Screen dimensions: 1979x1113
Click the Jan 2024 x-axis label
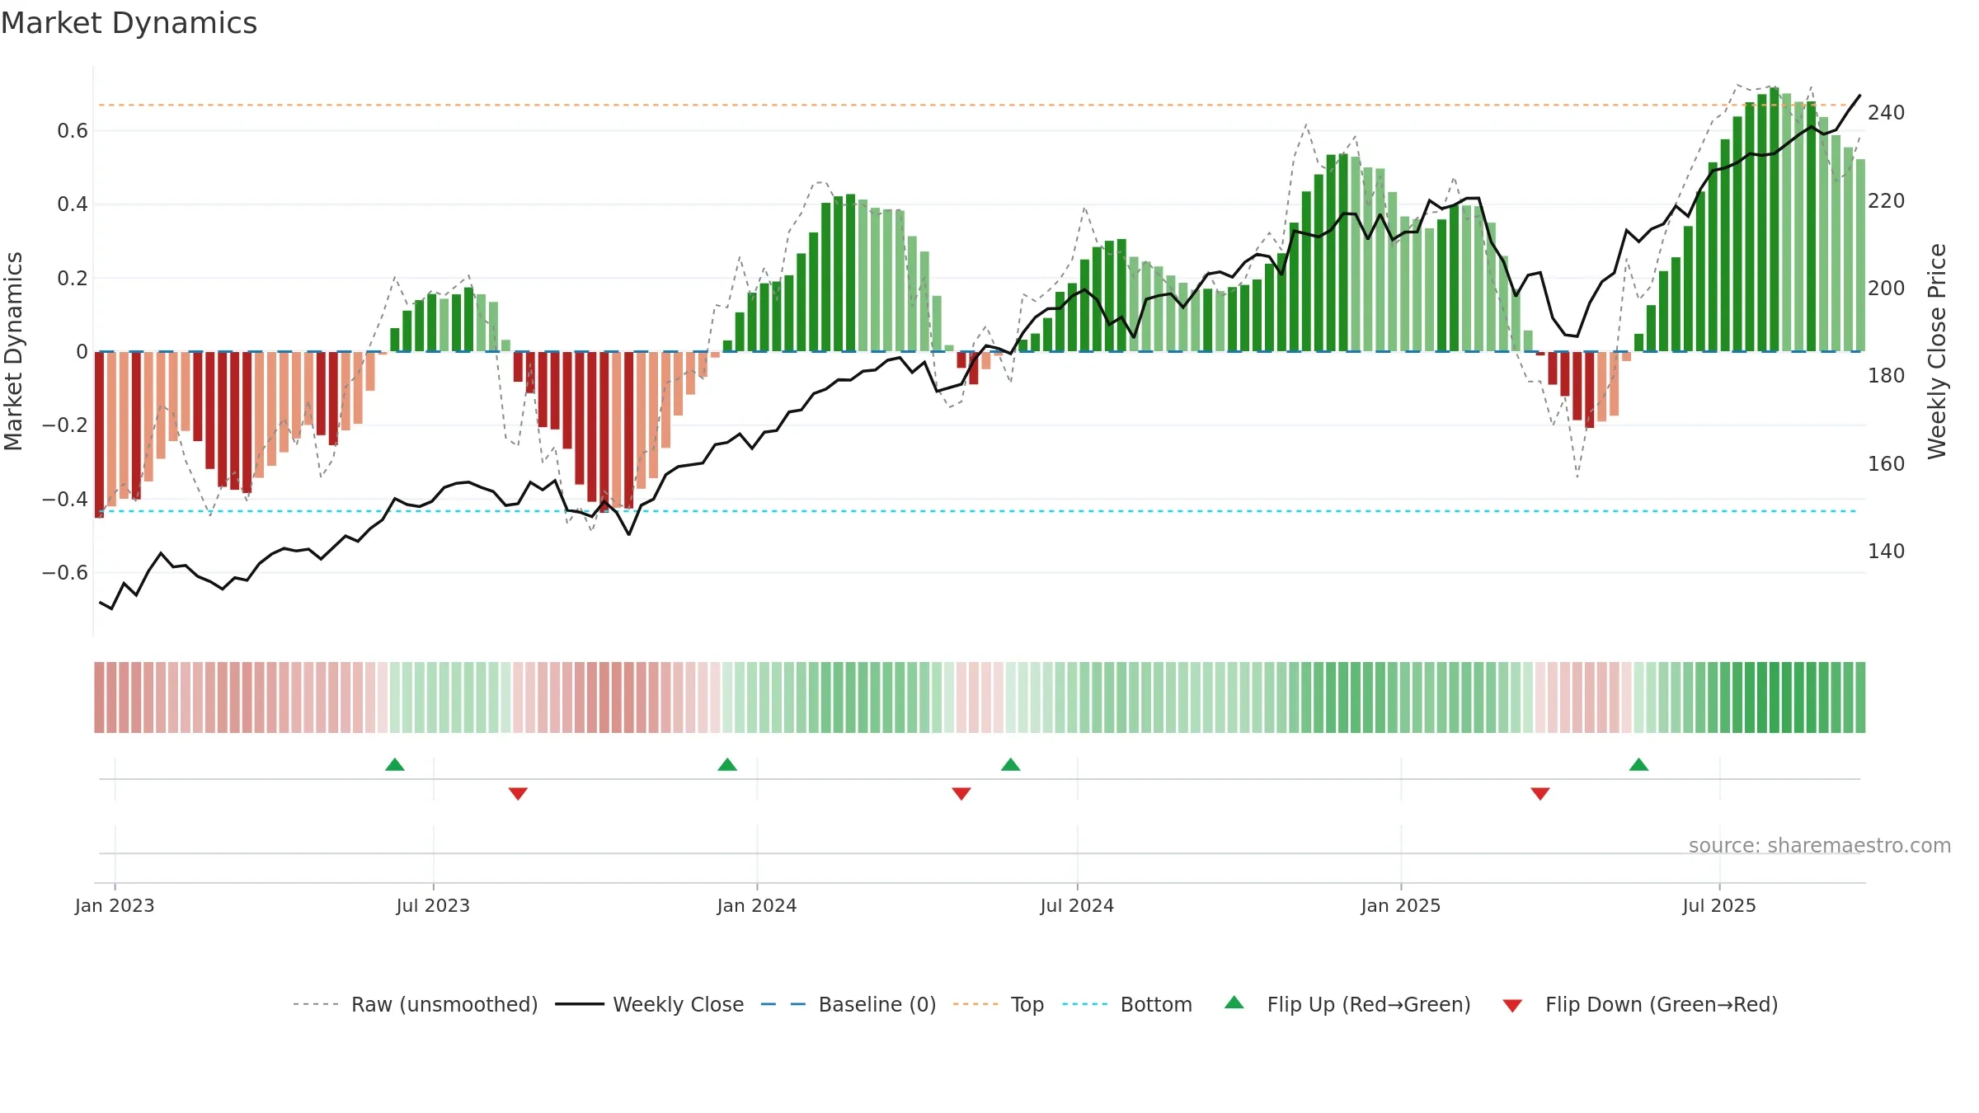pyautogui.click(x=757, y=905)
